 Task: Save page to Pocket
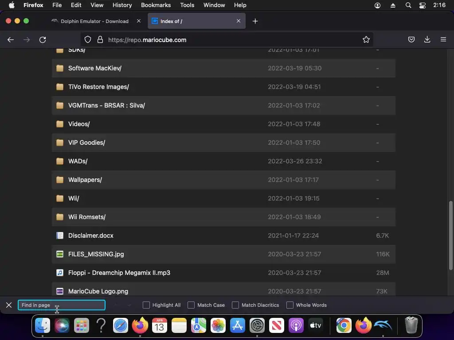point(411,39)
